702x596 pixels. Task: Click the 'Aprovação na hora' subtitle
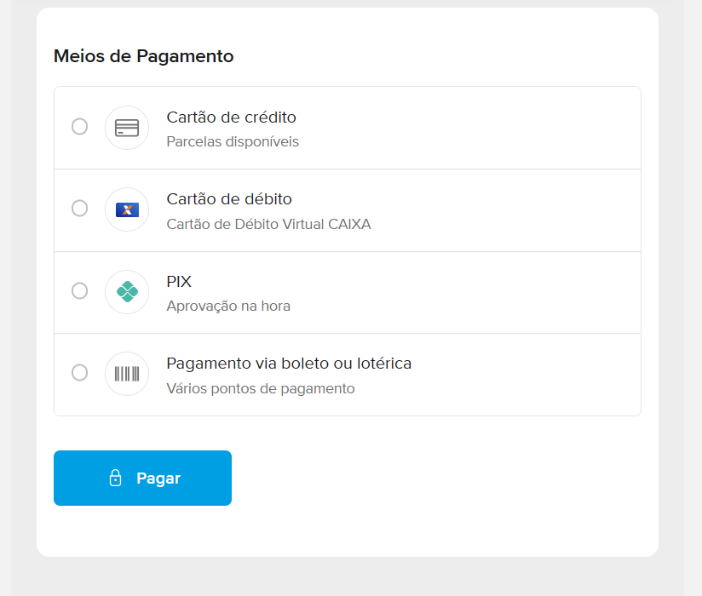pyautogui.click(x=228, y=306)
